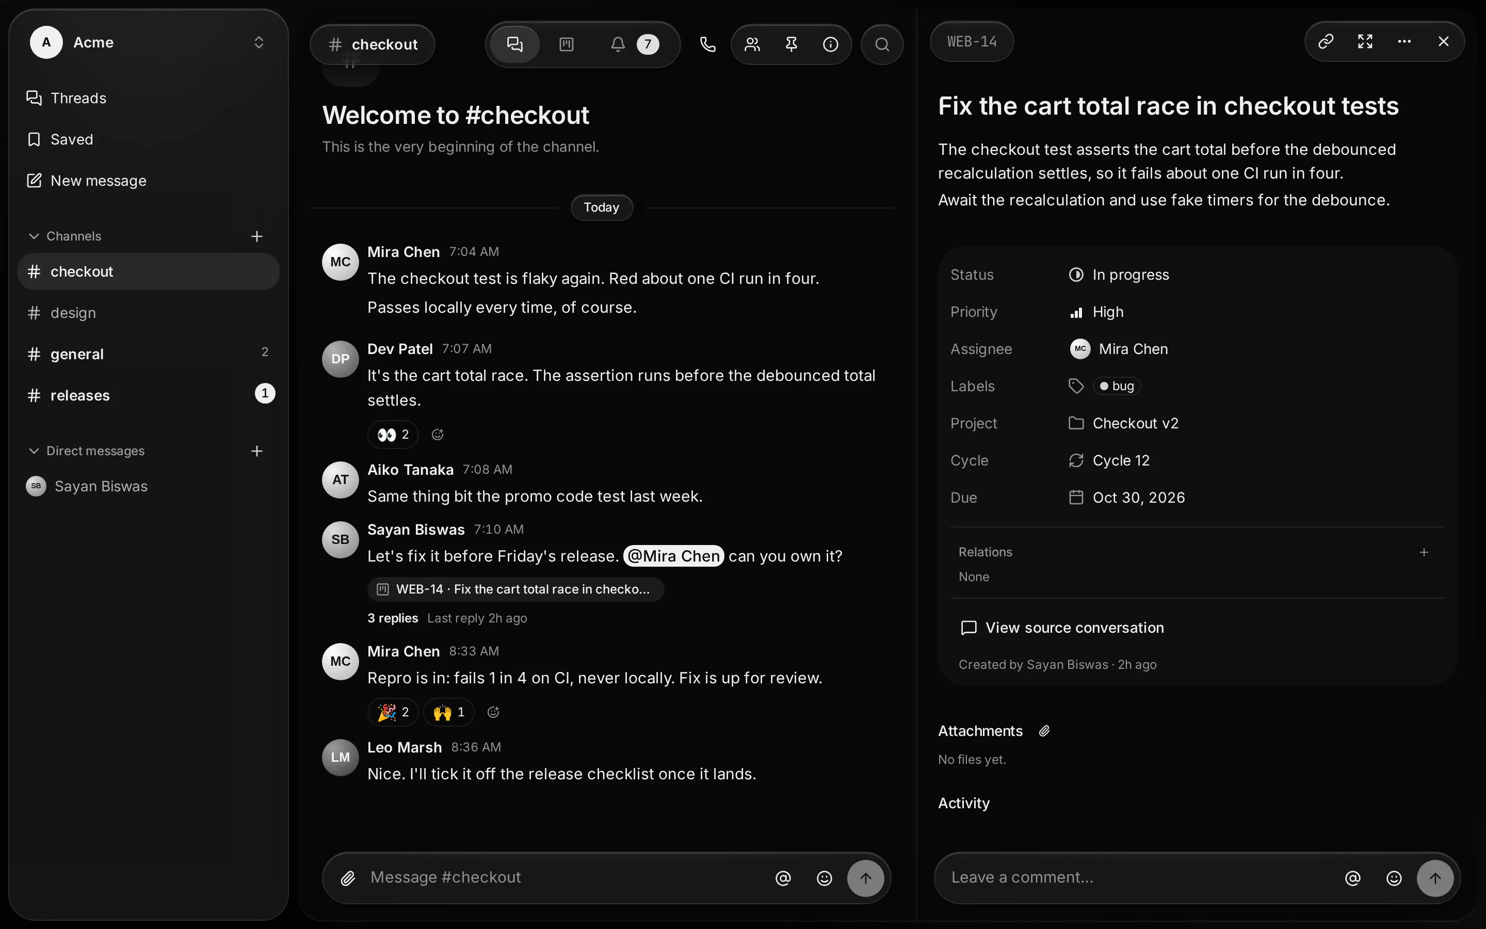Click Mira Chen's avatar at 7:04 AM
The image size is (1486, 929).
coord(340,262)
